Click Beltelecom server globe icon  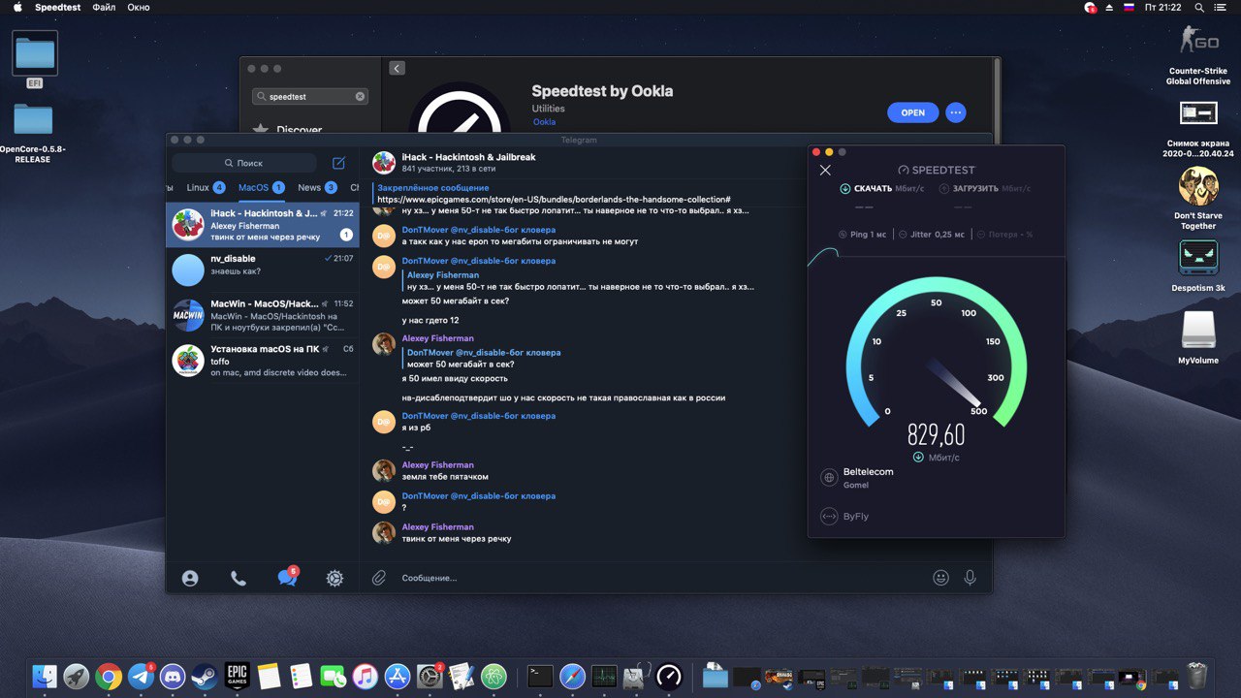829,477
